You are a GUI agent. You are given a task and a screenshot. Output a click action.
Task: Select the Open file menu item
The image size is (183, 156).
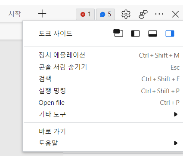point(103,103)
